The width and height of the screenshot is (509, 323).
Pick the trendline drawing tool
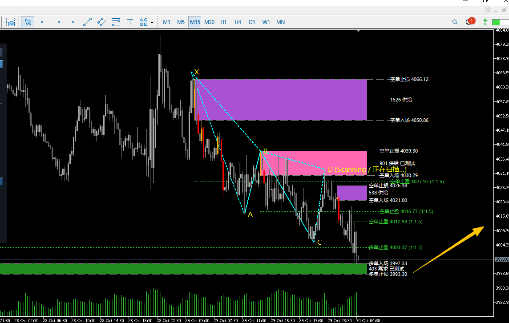click(x=87, y=22)
